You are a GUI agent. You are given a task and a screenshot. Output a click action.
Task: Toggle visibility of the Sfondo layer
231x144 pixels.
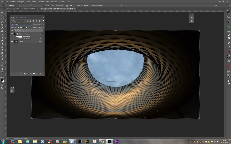pyautogui.click(x=12, y=41)
